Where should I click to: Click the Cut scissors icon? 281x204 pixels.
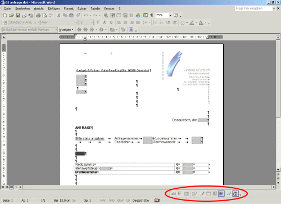point(58,15)
